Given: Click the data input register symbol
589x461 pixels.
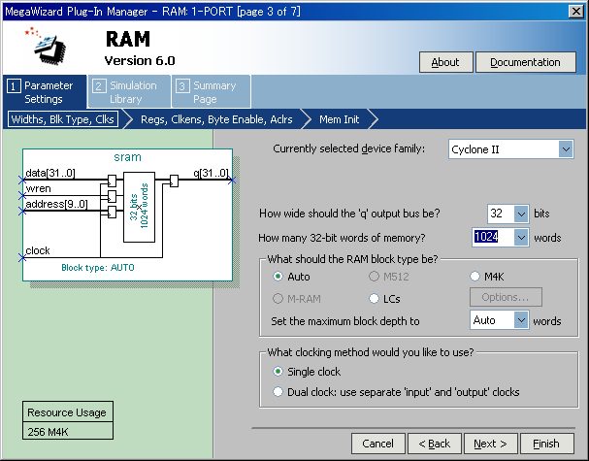Looking at the screenshot, I should (x=112, y=181).
